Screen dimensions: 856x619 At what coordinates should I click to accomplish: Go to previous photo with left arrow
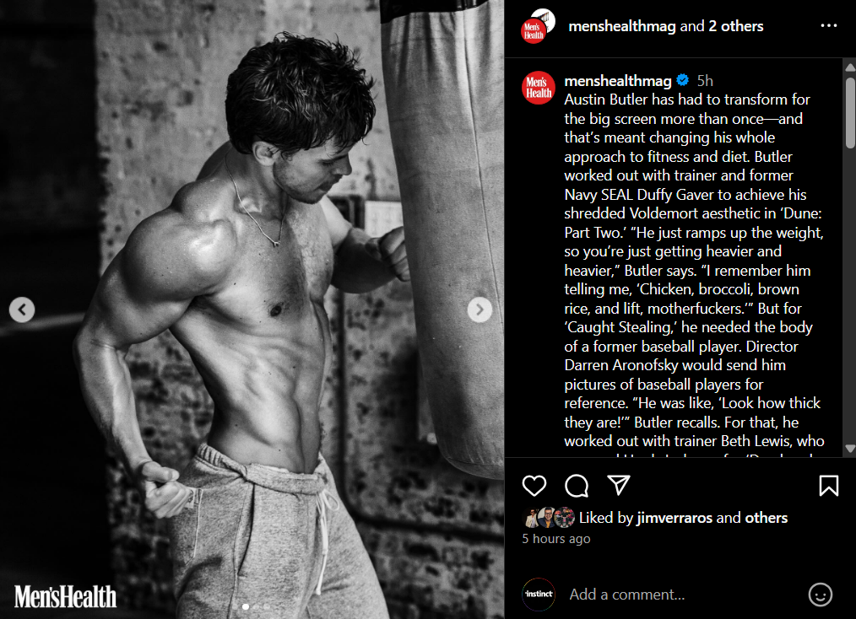[22, 309]
